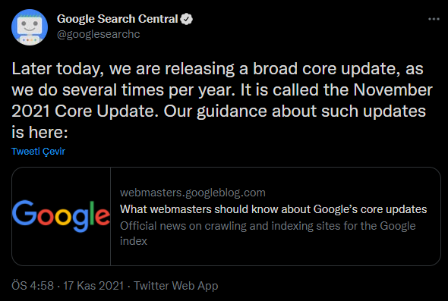Click the word 'November' in tweet text
Image resolution: width=448 pixels, height=301 pixels.
[393, 90]
